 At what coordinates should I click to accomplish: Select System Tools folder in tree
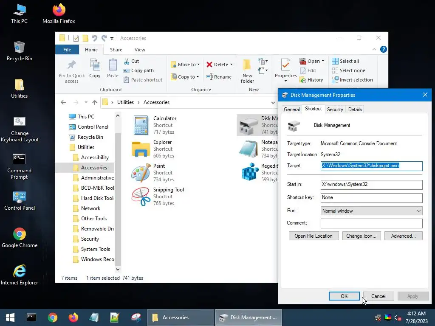click(x=91, y=249)
